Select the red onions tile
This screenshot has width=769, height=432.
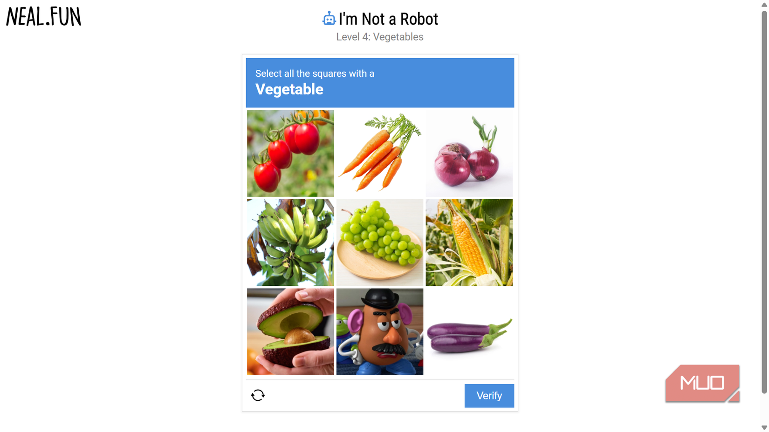[x=469, y=153]
